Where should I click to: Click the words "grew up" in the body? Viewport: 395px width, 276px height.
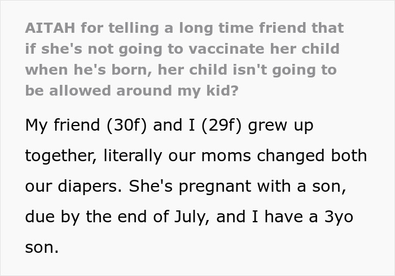(287, 125)
